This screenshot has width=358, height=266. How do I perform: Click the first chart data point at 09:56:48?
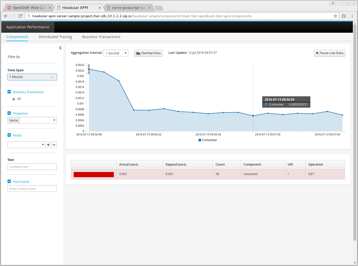89,69
